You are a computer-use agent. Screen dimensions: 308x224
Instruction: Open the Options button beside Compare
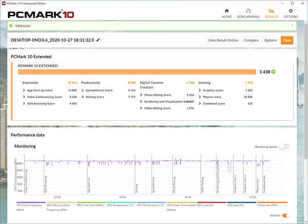[271, 40]
